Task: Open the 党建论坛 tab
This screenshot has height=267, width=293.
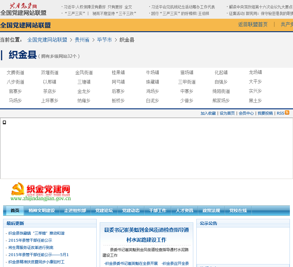Action: (104, 210)
